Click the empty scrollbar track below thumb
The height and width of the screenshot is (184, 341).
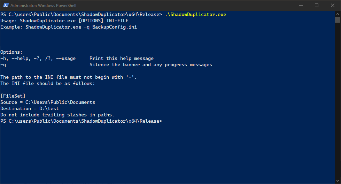coord(338,100)
